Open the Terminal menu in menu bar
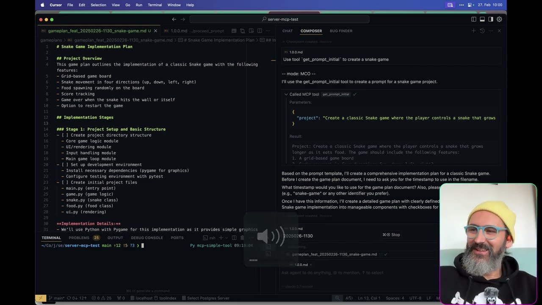 tap(155, 5)
